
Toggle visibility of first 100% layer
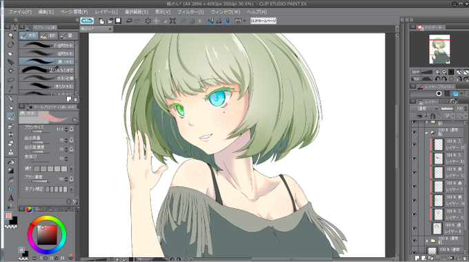click(x=415, y=145)
